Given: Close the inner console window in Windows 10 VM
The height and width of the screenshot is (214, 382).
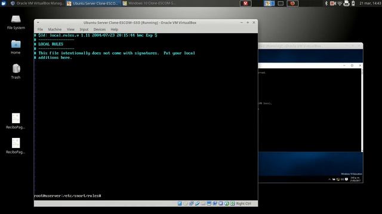Looking at the screenshot, I should 360,65.
